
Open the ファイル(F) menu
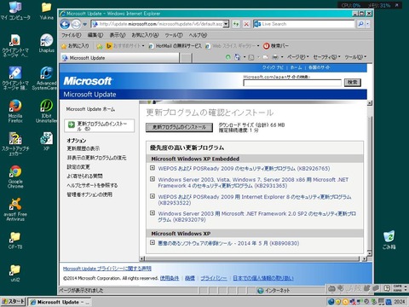(x=71, y=35)
